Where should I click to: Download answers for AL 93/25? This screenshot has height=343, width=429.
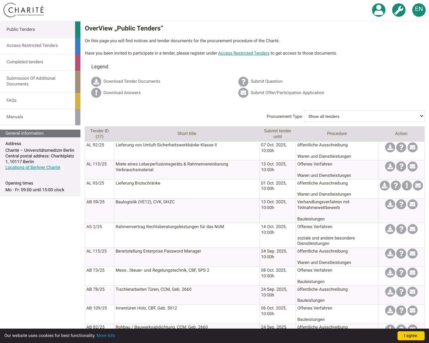pos(407,186)
